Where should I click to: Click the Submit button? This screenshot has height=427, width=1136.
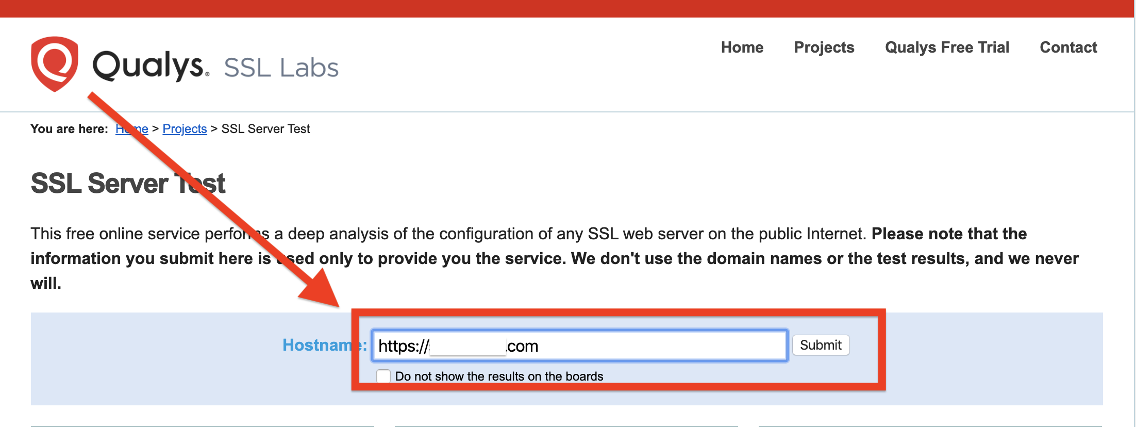pyautogui.click(x=821, y=345)
